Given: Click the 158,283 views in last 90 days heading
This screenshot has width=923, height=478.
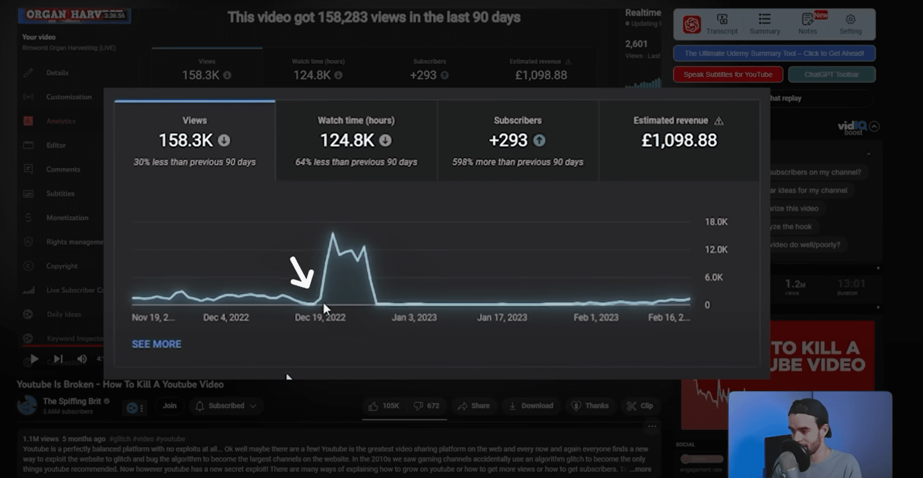Looking at the screenshot, I should pyautogui.click(x=374, y=17).
